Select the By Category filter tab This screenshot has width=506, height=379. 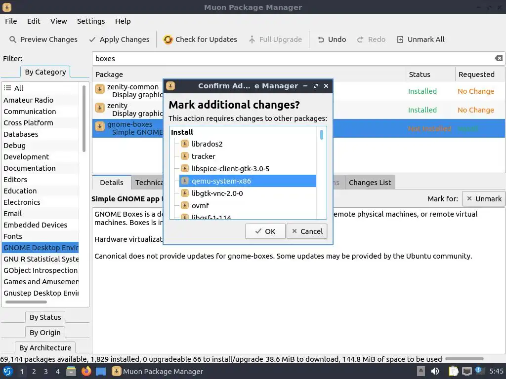pos(45,72)
